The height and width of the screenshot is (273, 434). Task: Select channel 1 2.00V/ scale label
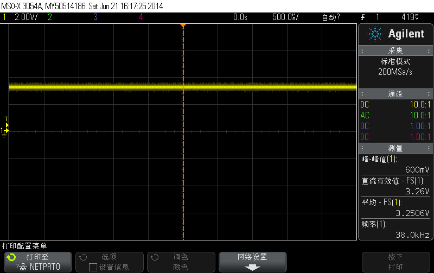26,17
